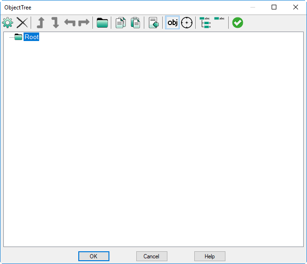Maximize the ObjectTree window
This screenshot has width=307, height=264.
click(274, 7)
